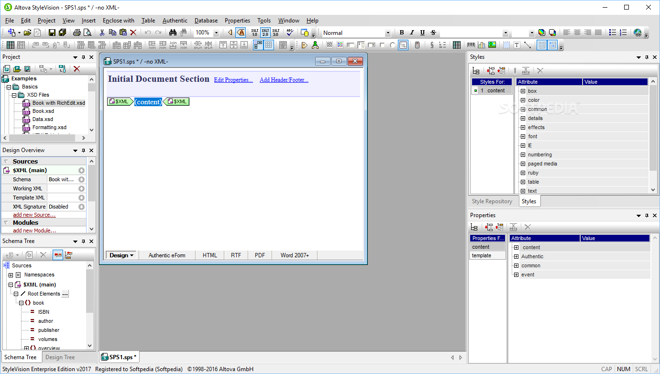
Task: Click the background color swatch icon
Action: click(x=552, y=33)
